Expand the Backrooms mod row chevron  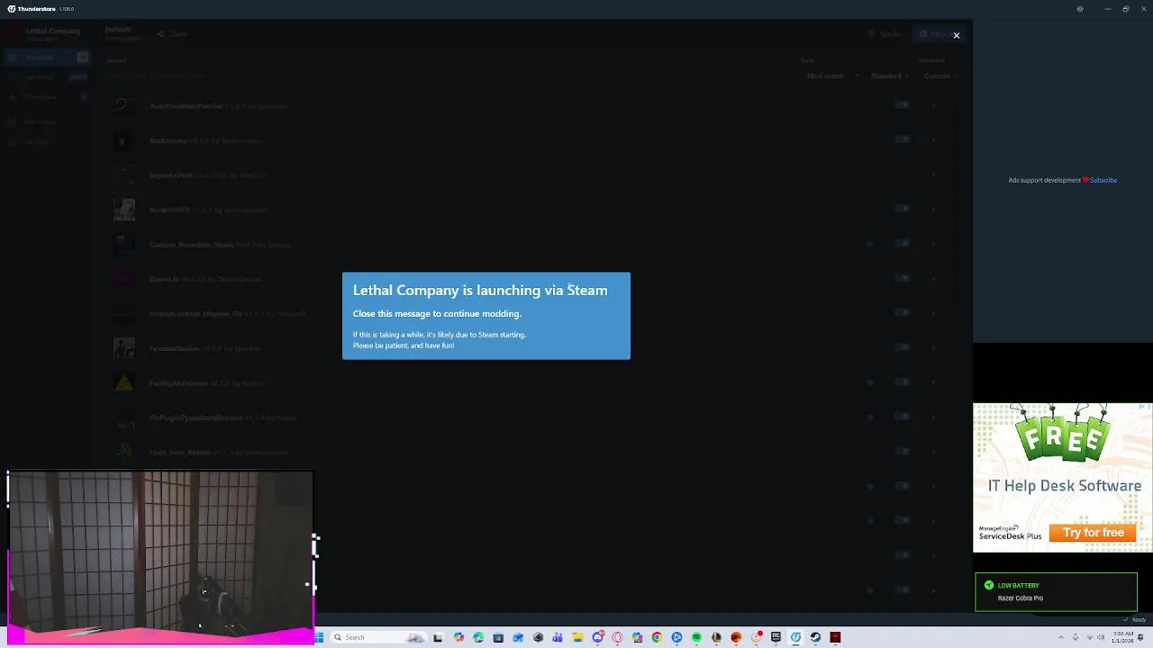coord(934,140)
